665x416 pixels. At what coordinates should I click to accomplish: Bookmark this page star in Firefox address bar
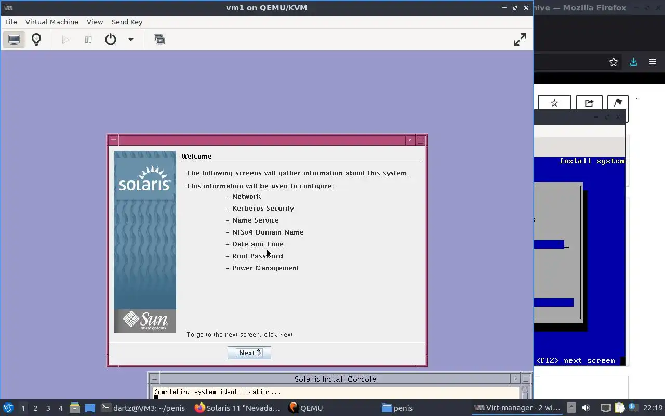(x=614, y=62)
